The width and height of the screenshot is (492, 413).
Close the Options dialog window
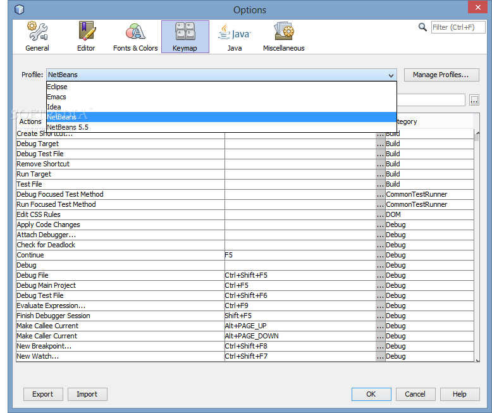click(477, 7)
